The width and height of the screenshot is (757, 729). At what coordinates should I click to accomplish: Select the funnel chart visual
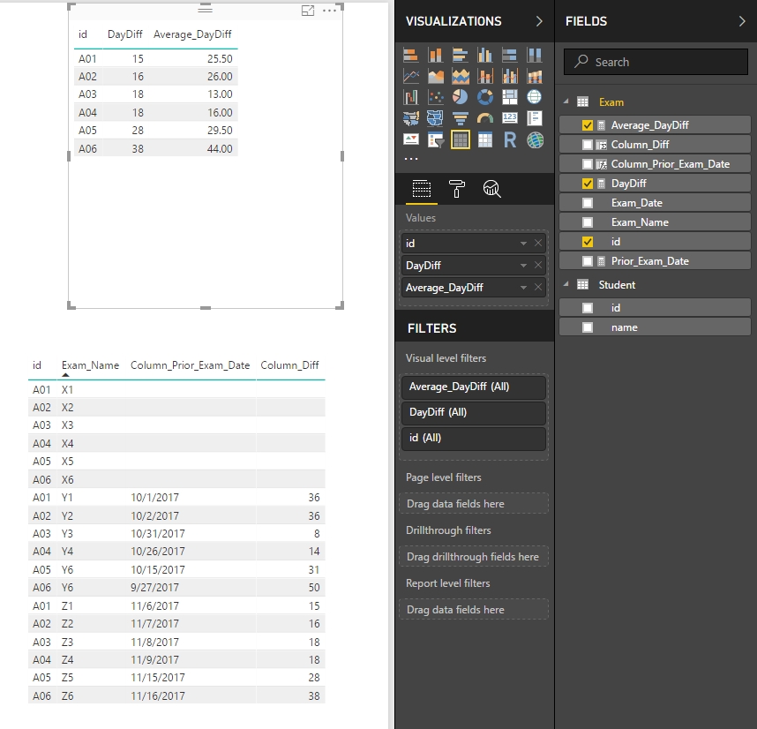point(460,118)
